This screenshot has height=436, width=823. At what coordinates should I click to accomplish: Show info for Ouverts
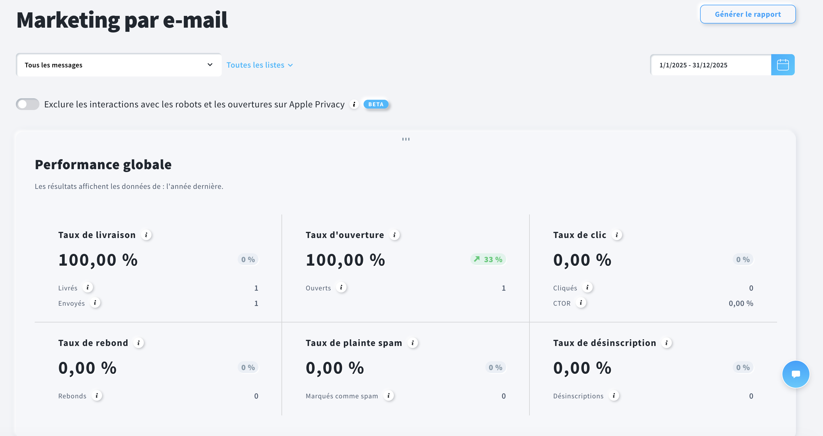(341, 287)
